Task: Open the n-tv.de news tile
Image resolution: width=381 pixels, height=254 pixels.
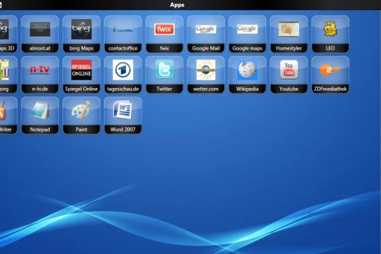Action: coord(40,75)
